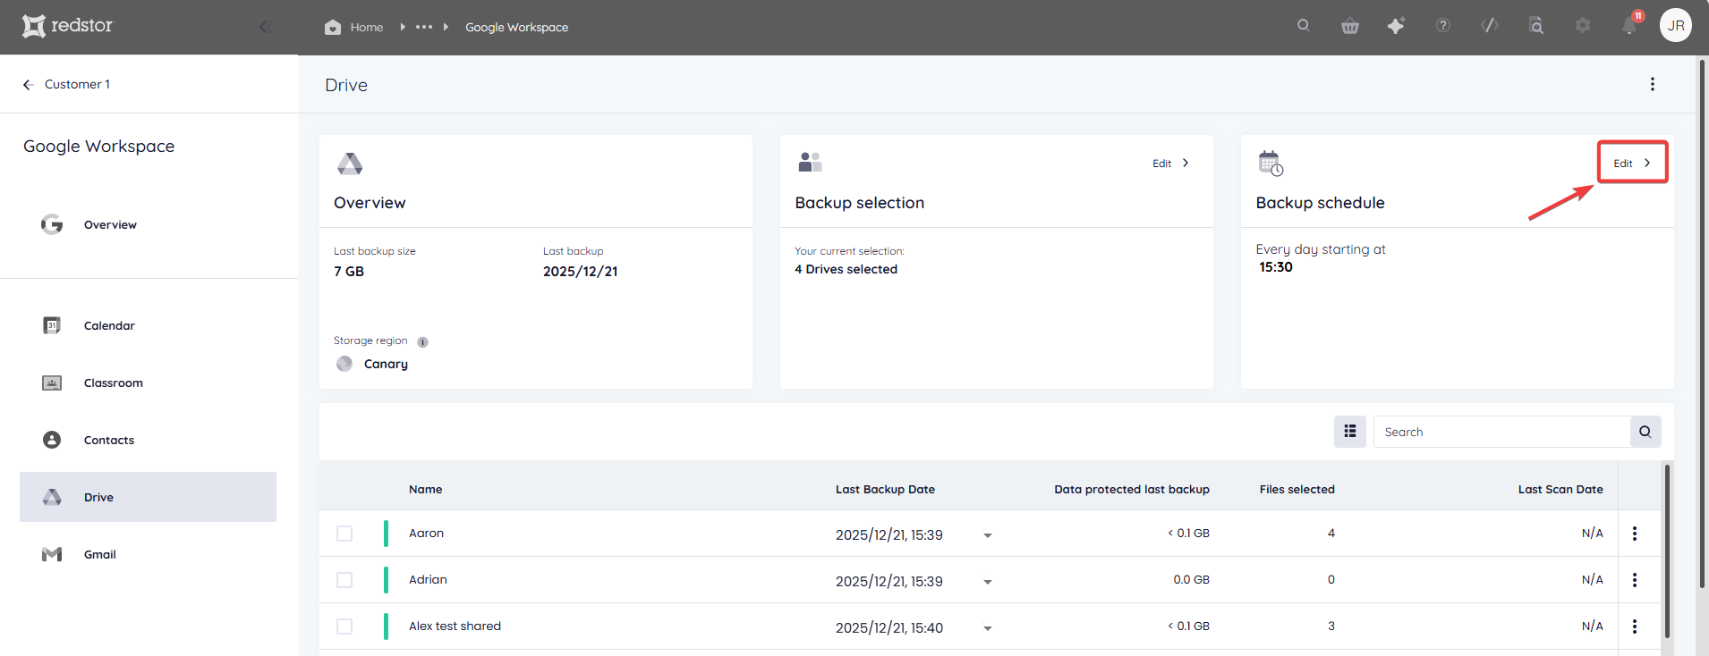This screenshot has width=1709, height=656.
Task: Sort by Files selected header
Action: click(x=1297, y=489)
